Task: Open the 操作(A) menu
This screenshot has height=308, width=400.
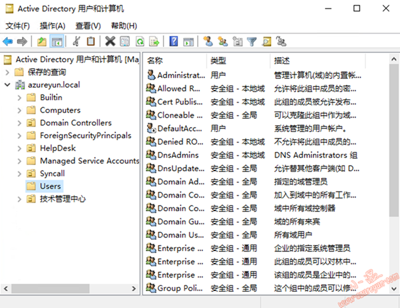Action: tap(53, 26)
